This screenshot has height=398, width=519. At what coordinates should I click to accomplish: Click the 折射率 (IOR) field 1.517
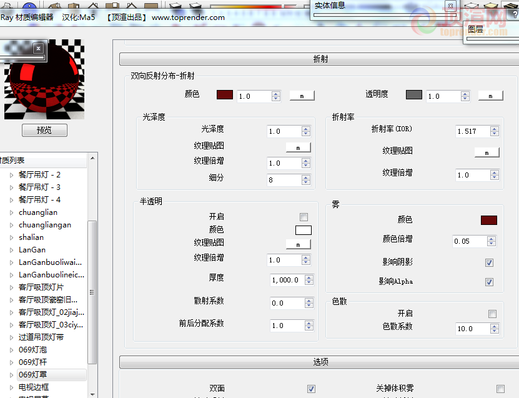[x=472, y=131]
